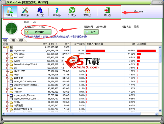
Task: Switch to the 饼图 pie chart tab
Action: click(x=13, y=40)
